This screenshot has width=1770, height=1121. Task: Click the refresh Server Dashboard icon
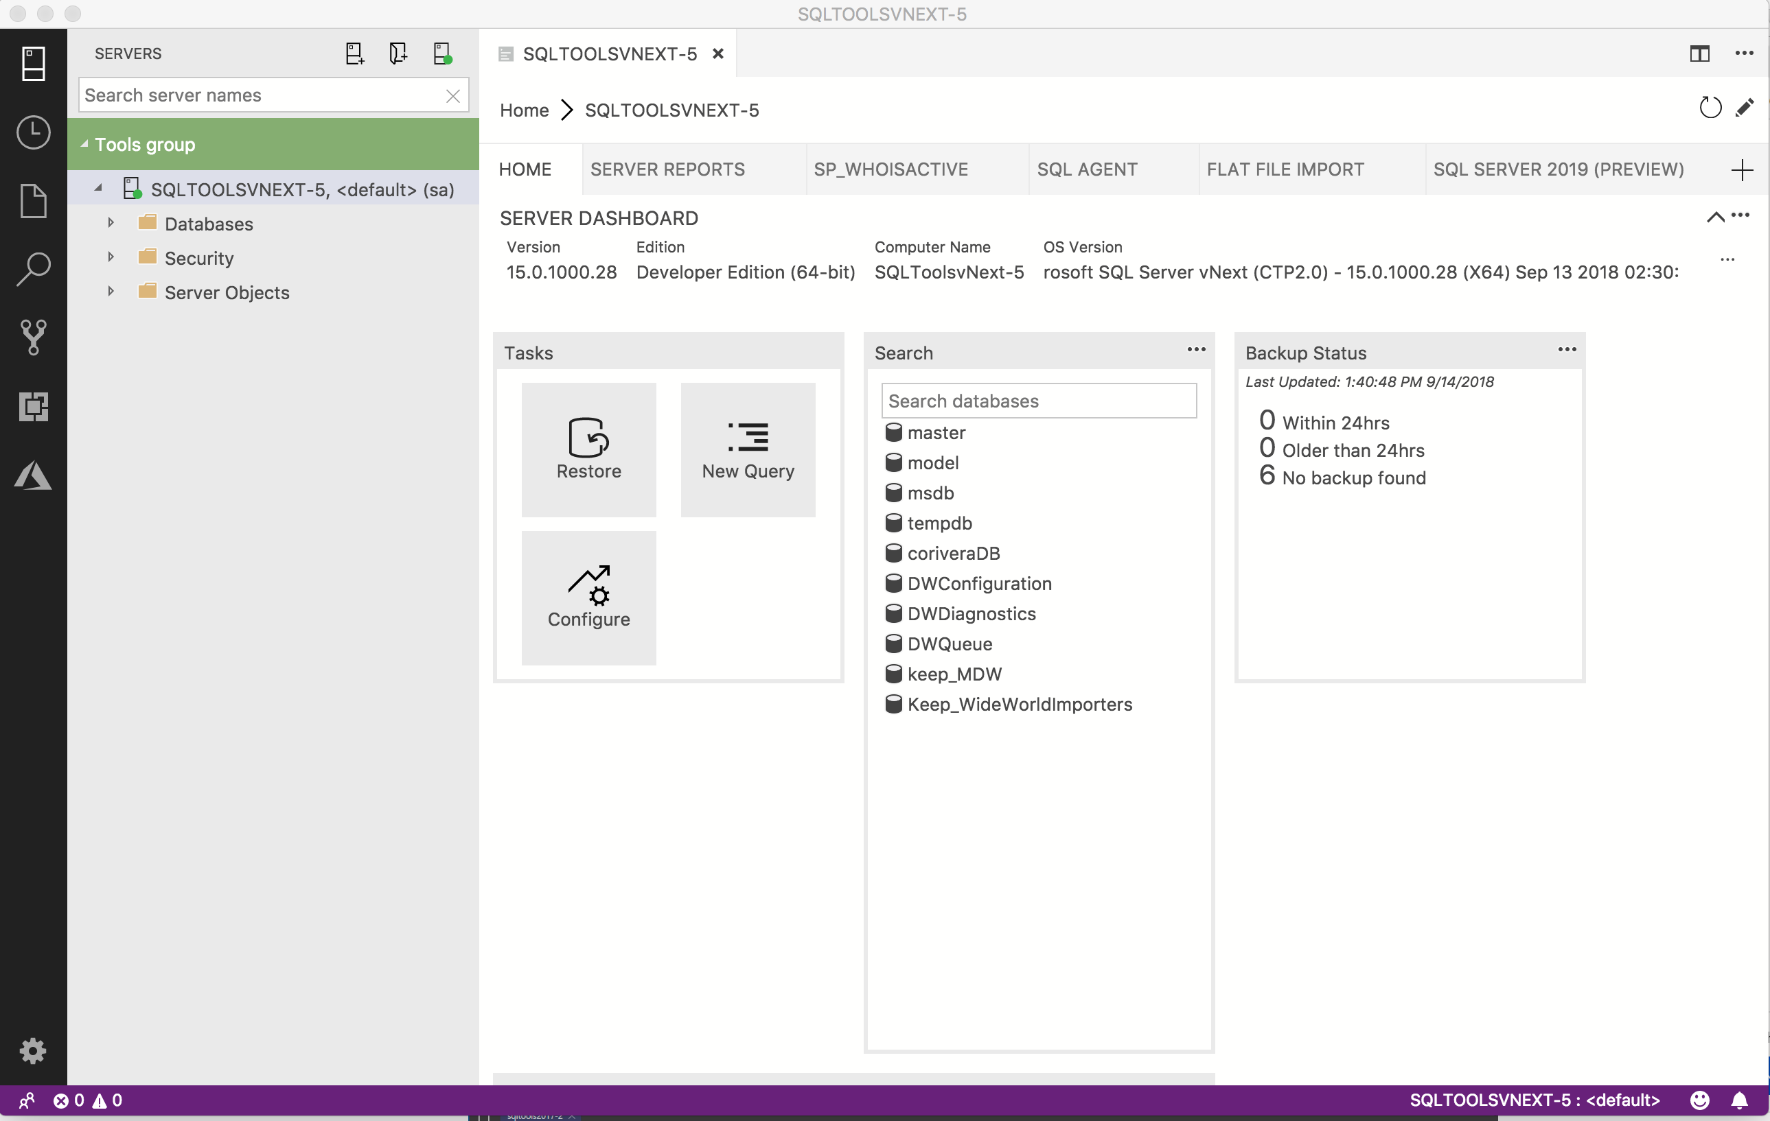tap(1711, 106)
